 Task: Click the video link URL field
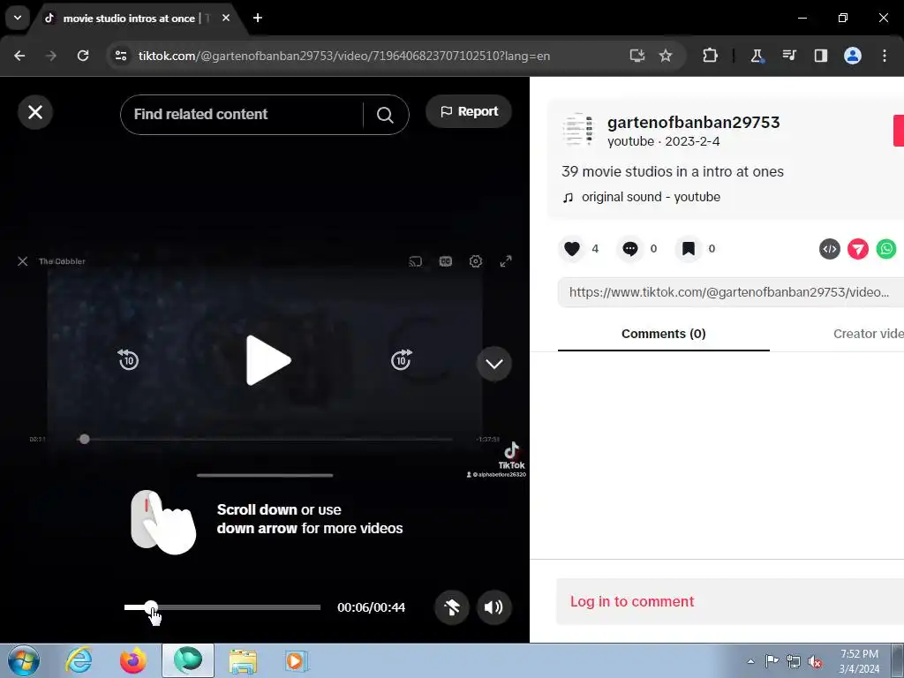730,292
